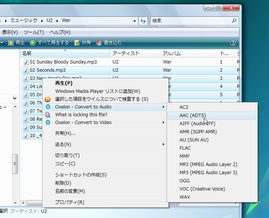
Task: Expand the breadcrumb arrow after ミュージック
Action: point(42,21)
